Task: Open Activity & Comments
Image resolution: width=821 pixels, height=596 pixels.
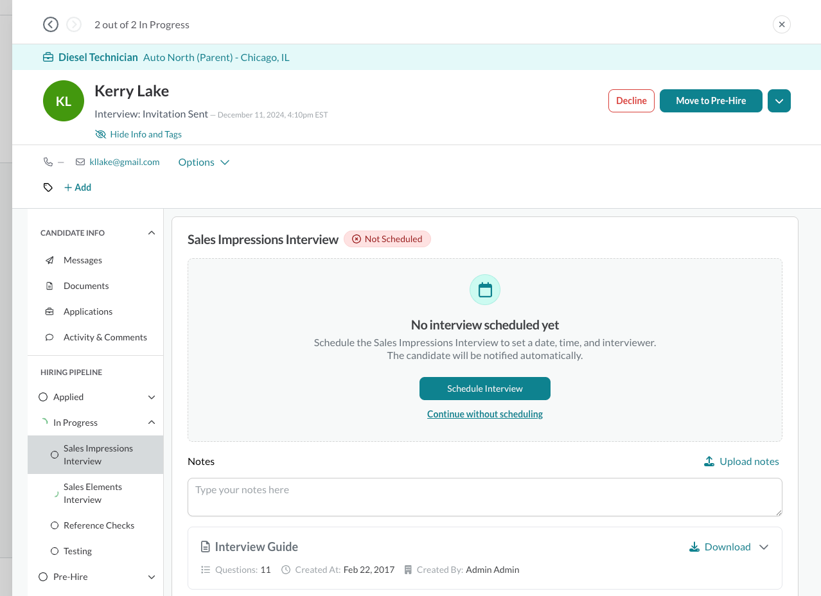Action: [x=105, y=337]
